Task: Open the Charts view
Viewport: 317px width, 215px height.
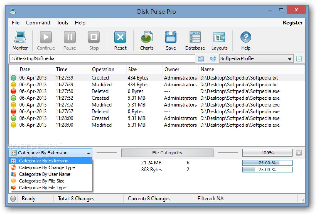Action: [x=147, y=40]
